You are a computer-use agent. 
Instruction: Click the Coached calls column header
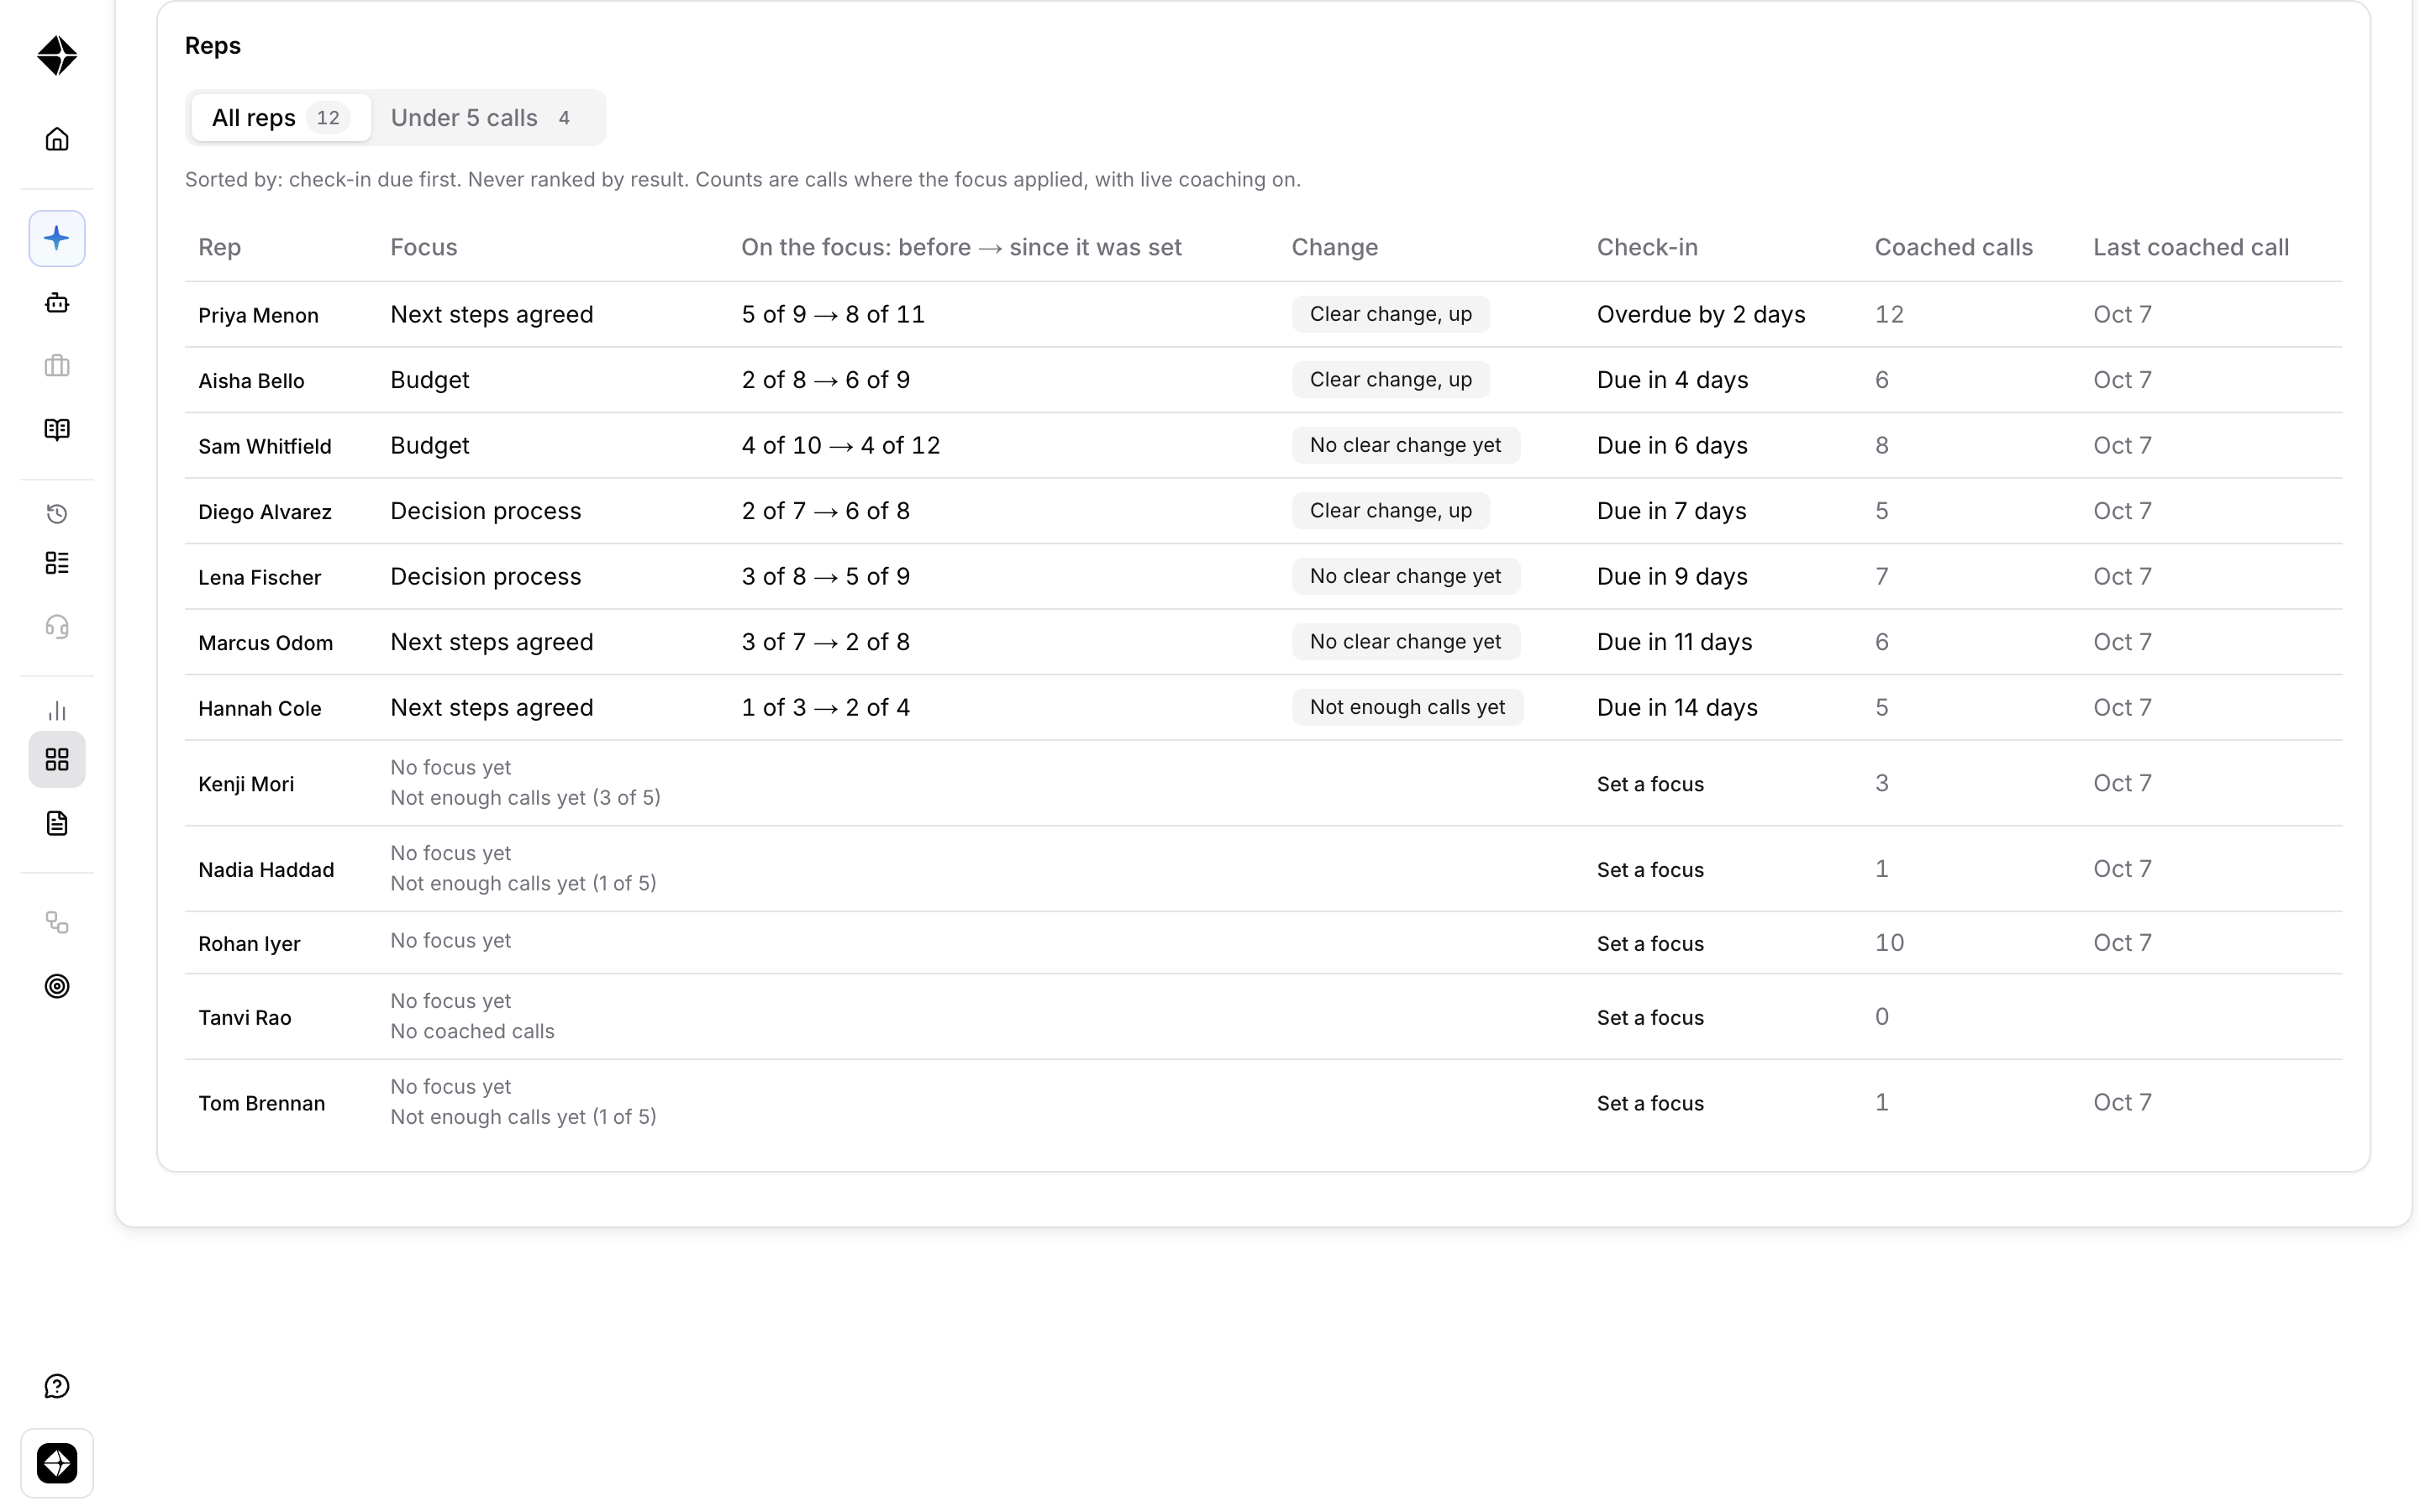tap(1953, 247)
